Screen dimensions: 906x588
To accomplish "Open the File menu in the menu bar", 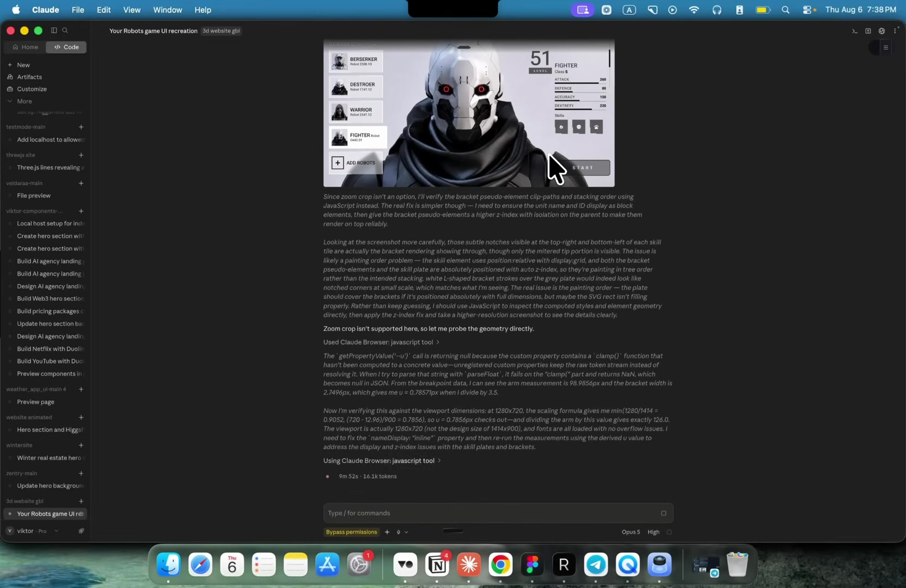I will [x=78, y=10].
